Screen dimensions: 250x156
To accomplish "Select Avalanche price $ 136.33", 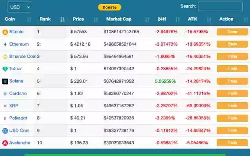I will coord(79,143).
